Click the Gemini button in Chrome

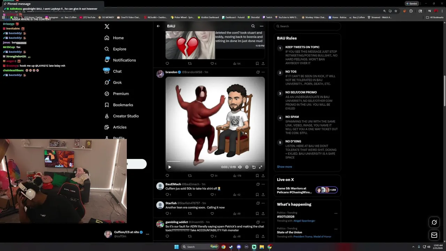412,3
